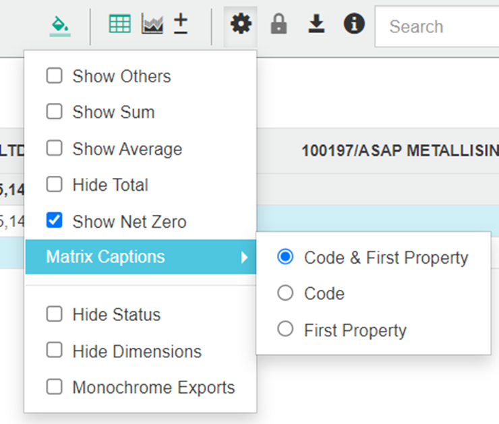This screenshot has width=499, height=424.
Task: Open the area chart view icon
Action: 152,24
